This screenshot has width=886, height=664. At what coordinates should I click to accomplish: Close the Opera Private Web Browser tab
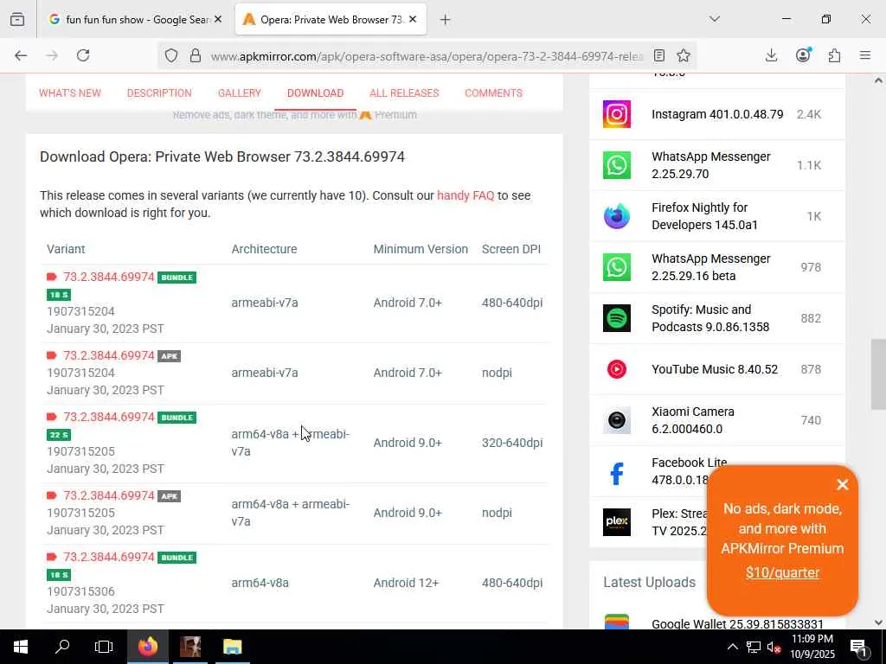(413, 19)
